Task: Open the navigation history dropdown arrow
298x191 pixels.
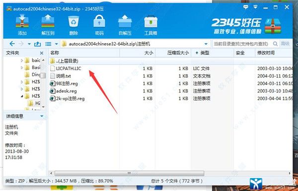Action: pyautogui.click(x=29, y=44)
